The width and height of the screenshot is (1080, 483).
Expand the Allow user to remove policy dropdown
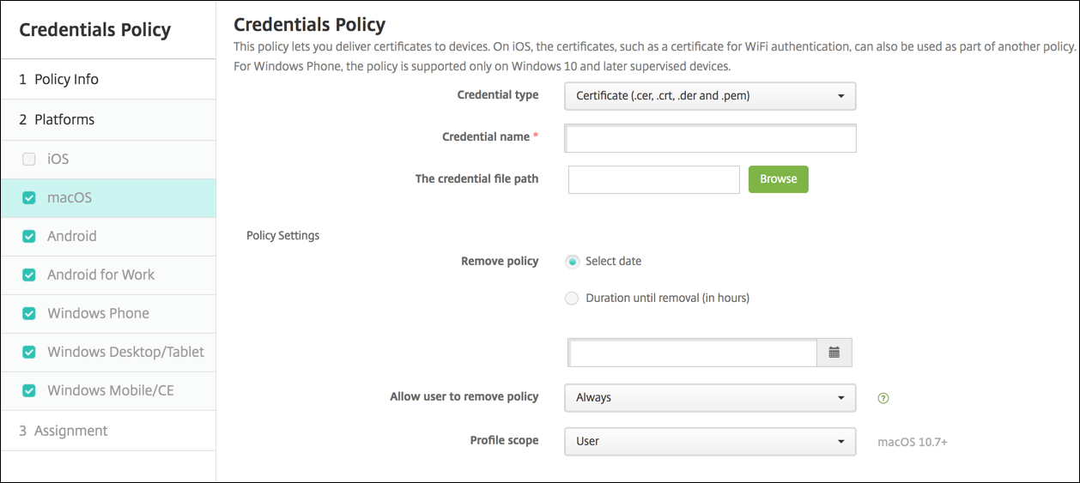tap(710, 398)
